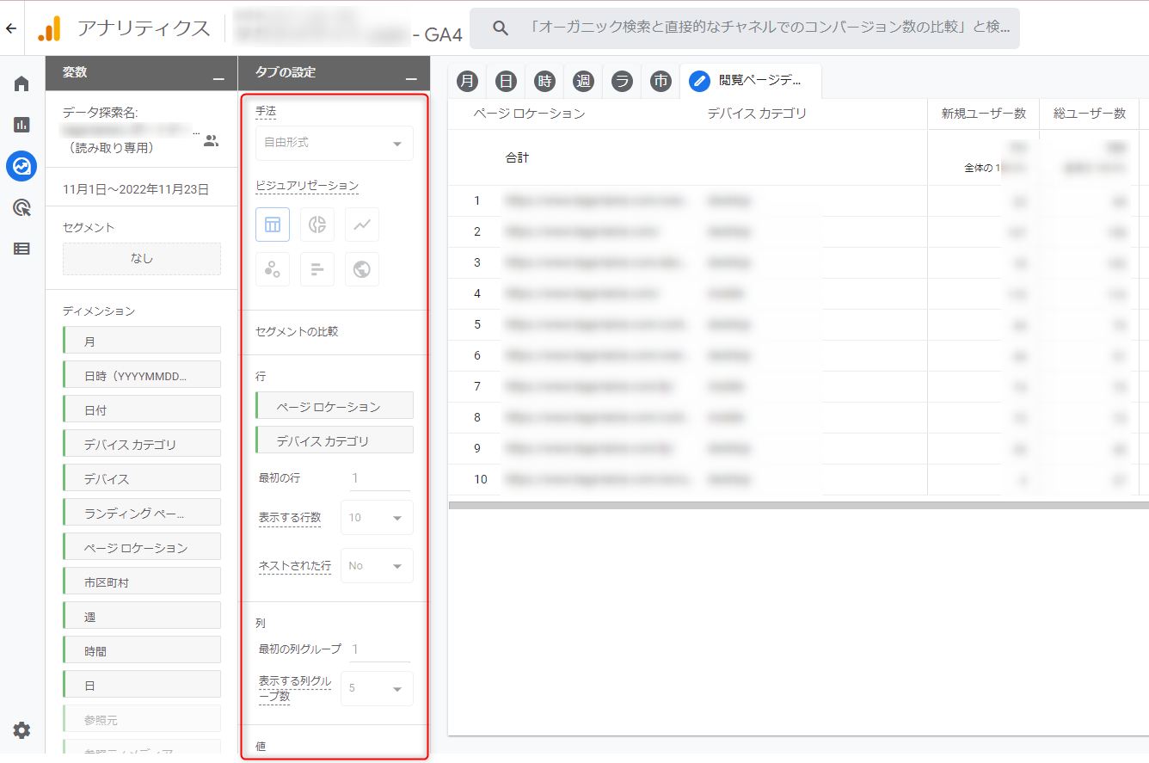Select the 参照元 dimension
The image size is (1149, 763).
tap(142, 719)
